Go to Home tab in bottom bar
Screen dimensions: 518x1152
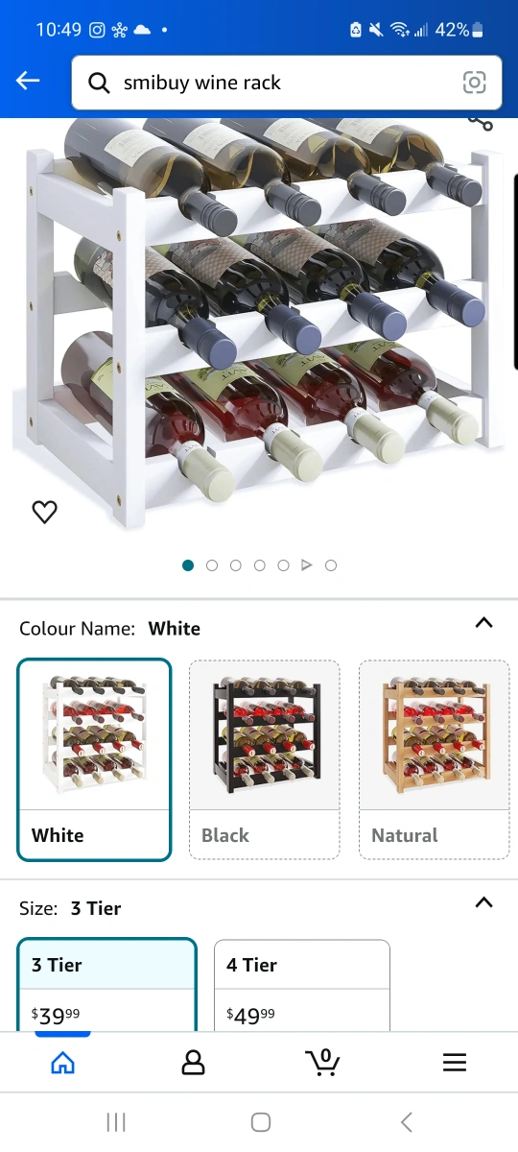tap(62, 1062)
